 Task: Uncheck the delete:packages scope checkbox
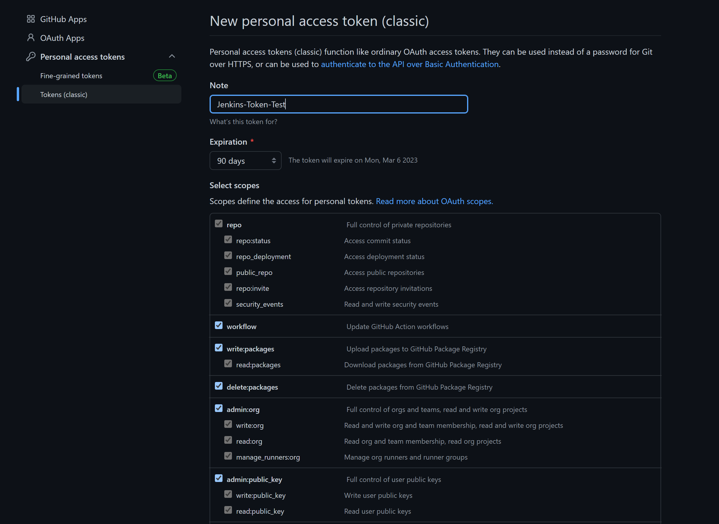219,386
